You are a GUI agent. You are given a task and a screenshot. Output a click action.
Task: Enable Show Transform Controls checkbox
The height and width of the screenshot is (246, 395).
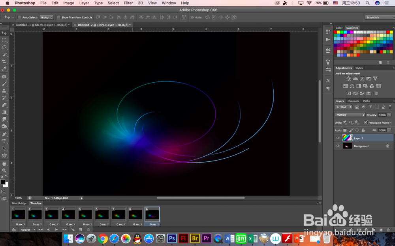(x=59, y=17)
